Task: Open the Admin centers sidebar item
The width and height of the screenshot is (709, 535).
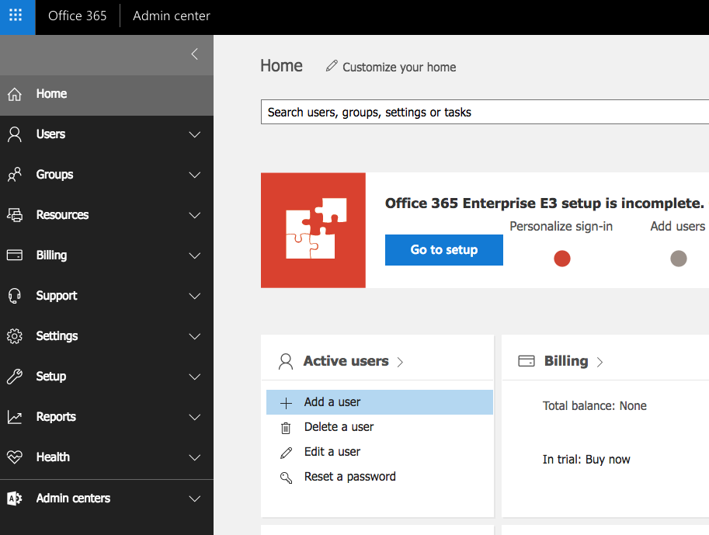Action: 106,499
